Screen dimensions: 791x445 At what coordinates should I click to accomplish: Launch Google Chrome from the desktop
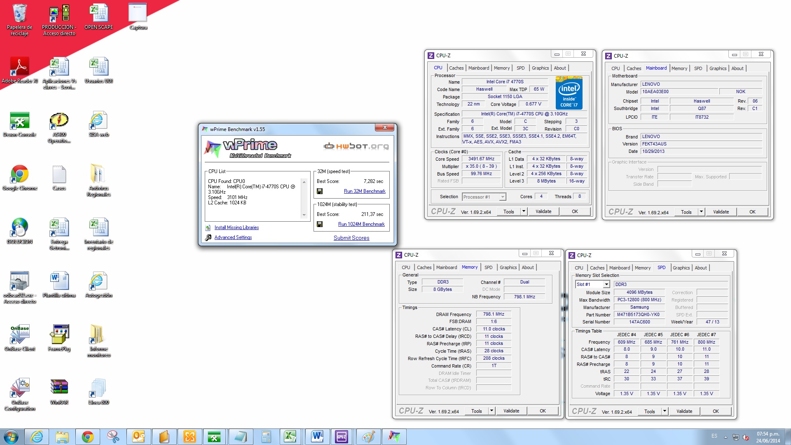tap(19, 178)
